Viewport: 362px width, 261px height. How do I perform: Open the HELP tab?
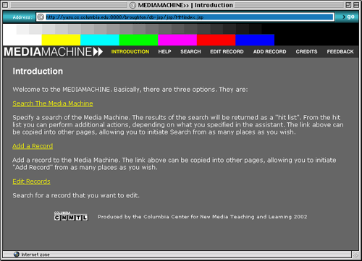click(164, 51)
